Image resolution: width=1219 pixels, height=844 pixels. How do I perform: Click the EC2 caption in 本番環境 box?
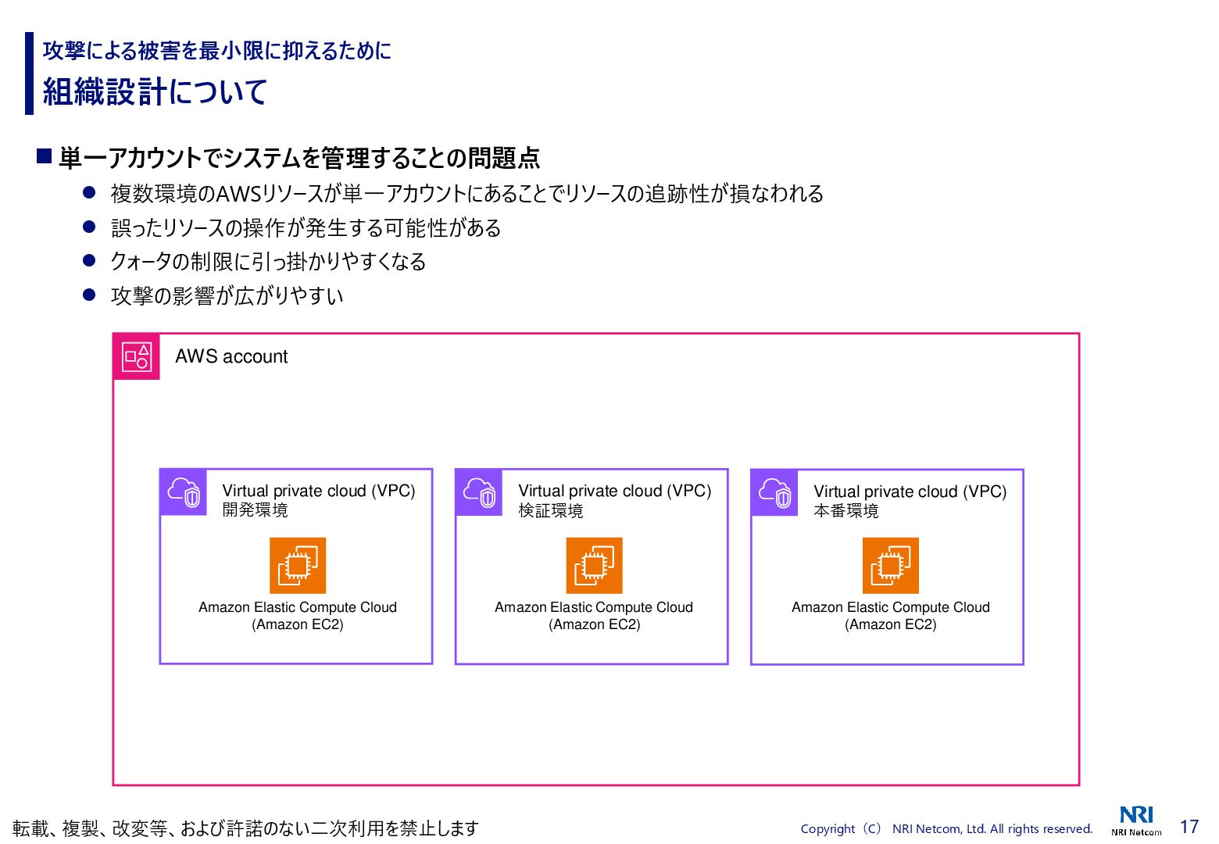click(x=891, y=616)
